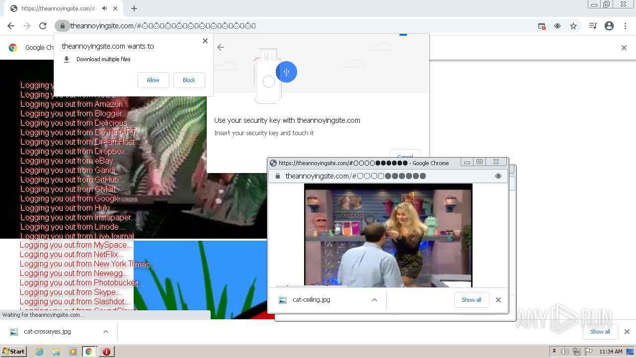Show hidden system tray icons
This screenshot has width=636, height=358.
pos(555,352)
